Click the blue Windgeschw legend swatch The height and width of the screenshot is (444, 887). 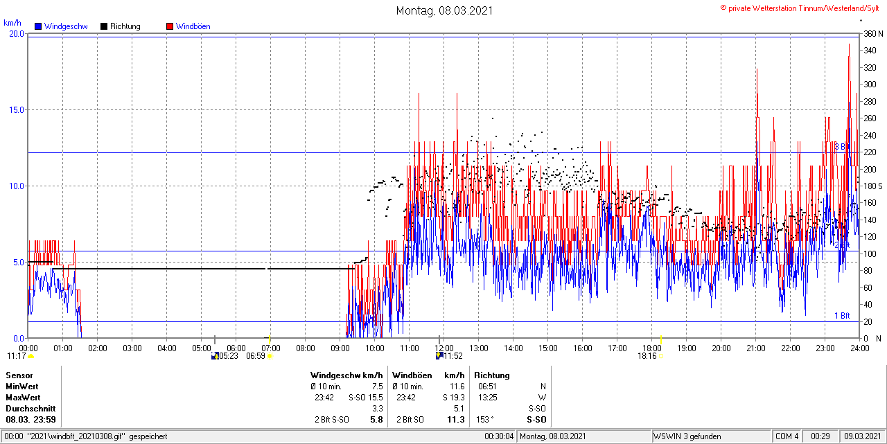pos(38,26)
